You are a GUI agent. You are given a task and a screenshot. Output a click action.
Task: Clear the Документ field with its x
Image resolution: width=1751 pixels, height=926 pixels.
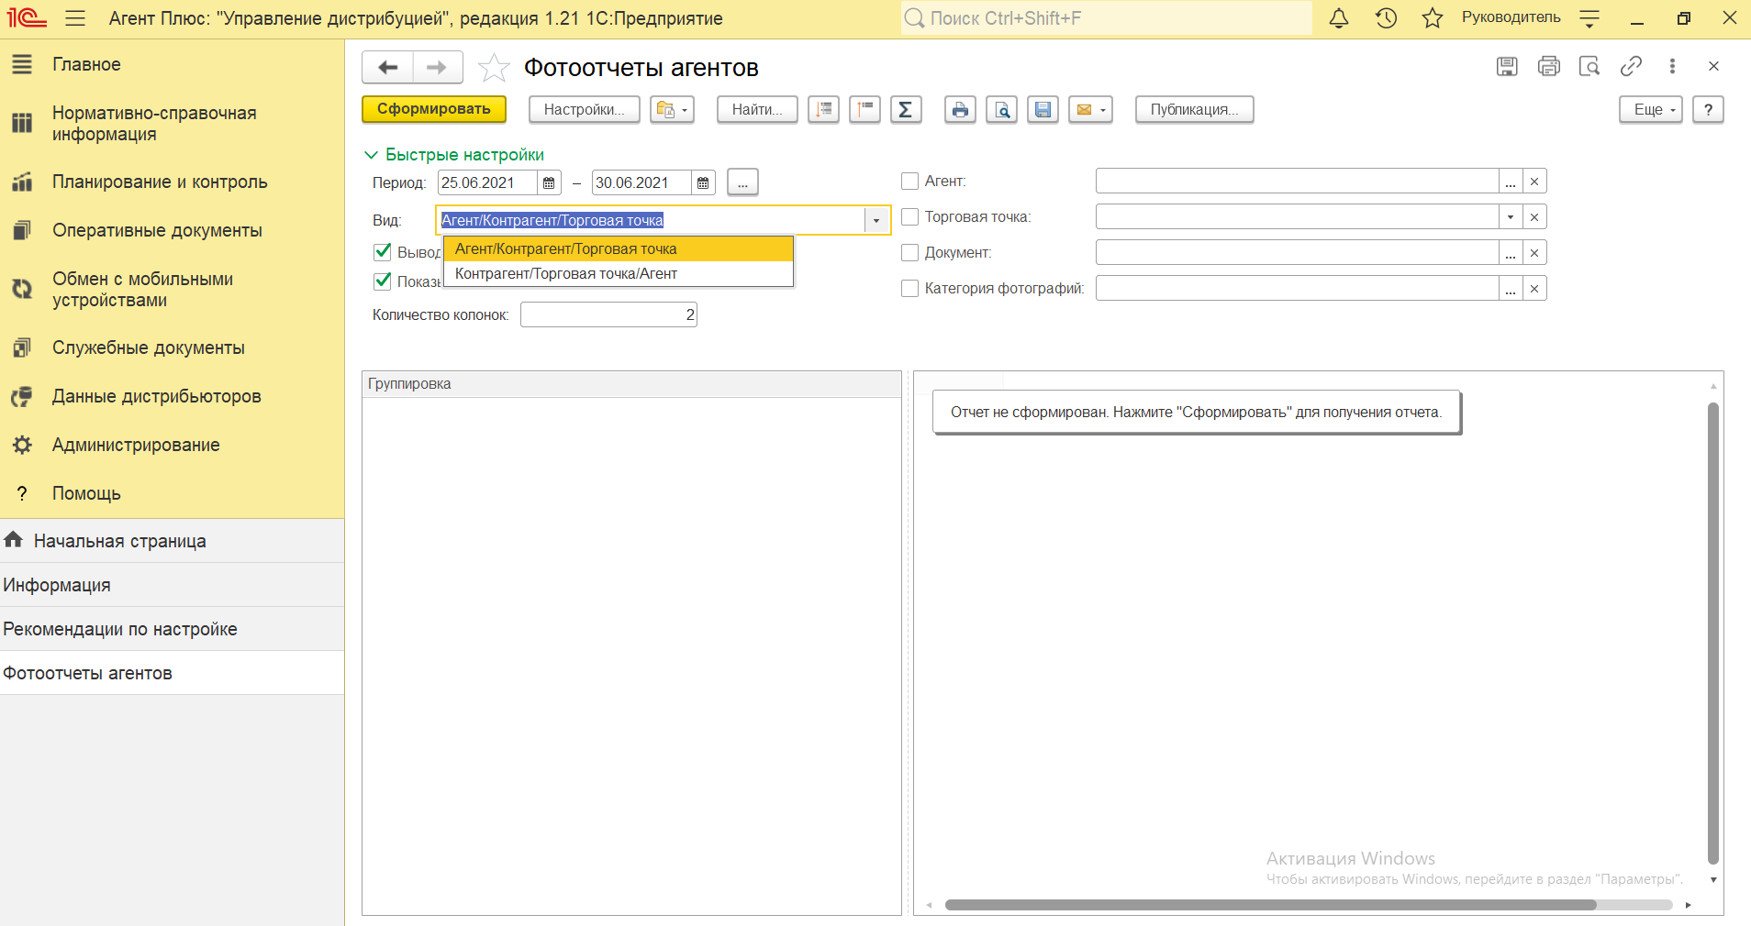pyautogui.click(x=1534, y=253)
